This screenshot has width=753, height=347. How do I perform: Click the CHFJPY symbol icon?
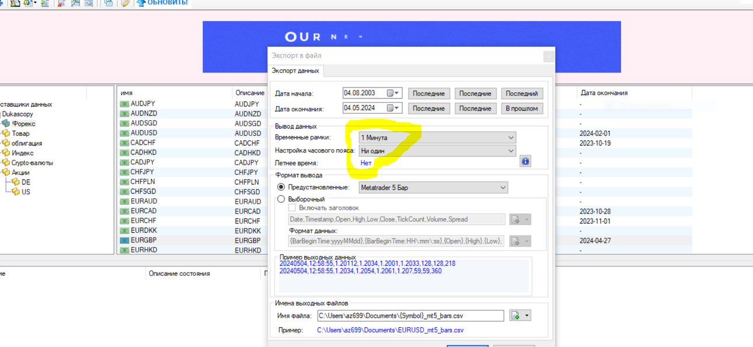pyautogui.click(x=124, y=172)
